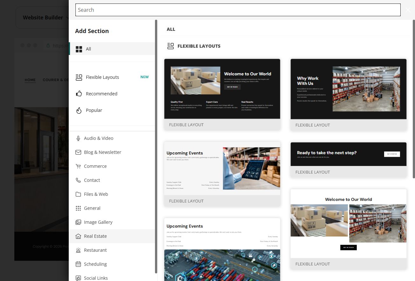
Task: Click the Flexible Layouts heading icon
Action: [x=171, y=46]
